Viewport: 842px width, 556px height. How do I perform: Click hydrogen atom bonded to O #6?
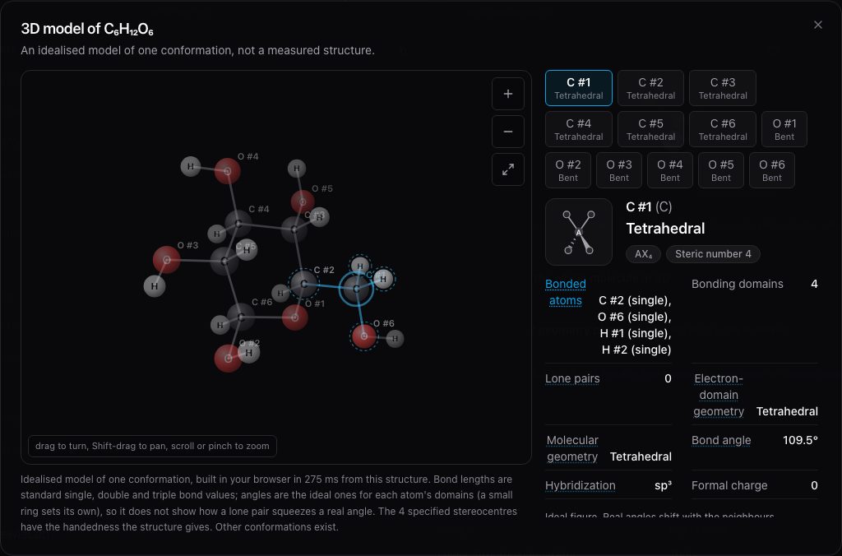(395, 338)
